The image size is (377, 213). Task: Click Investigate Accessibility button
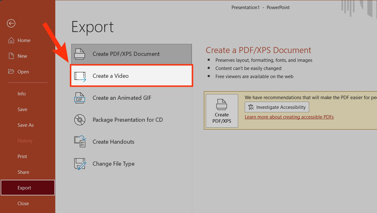[x=277, y=107]
